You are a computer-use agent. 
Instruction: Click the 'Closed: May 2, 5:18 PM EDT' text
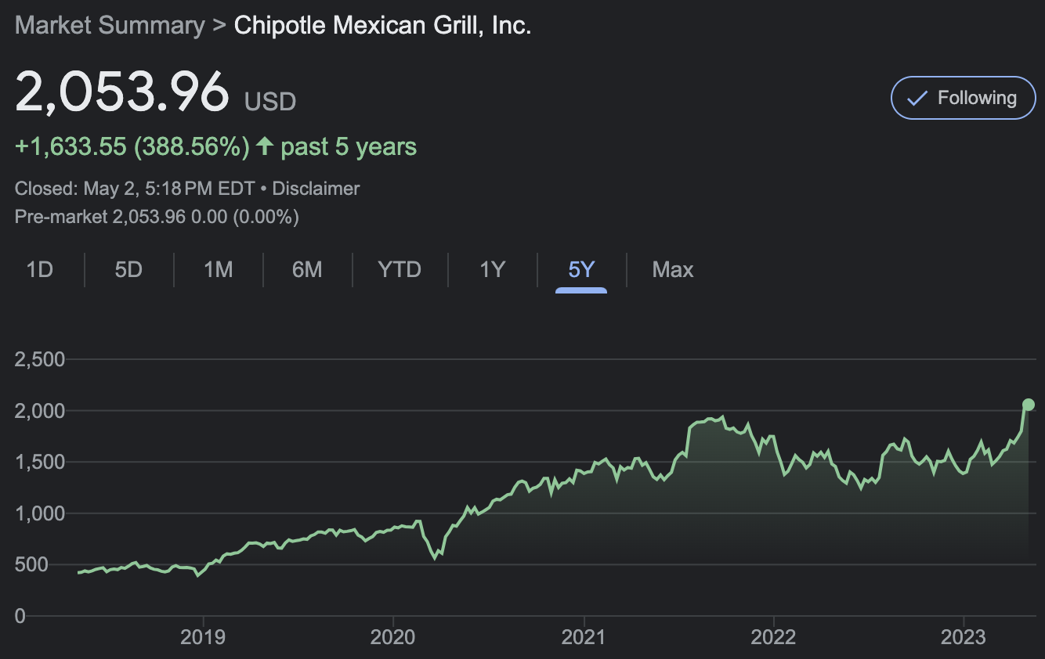pyautogui.click(x=134, y=189)
